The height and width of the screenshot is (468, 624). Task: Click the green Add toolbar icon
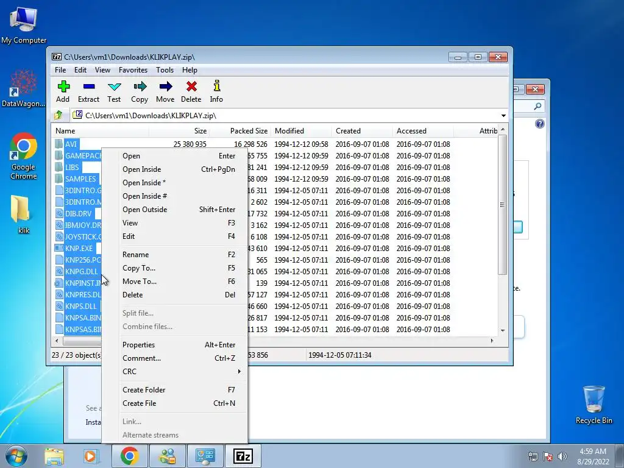[63, 87]
